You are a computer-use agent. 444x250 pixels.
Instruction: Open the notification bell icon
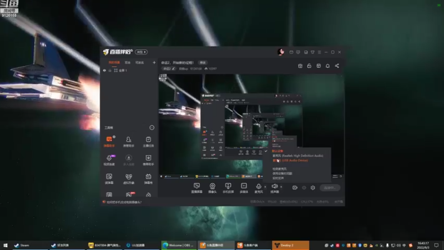327,66
